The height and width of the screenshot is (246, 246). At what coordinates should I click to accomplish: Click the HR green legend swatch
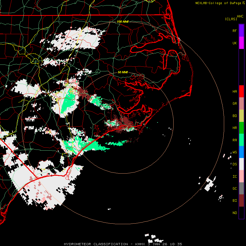click(241, 128)
